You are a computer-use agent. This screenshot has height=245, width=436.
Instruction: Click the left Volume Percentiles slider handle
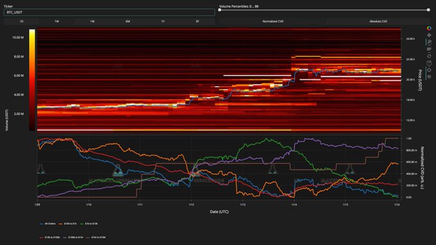(x=220, y=10)
